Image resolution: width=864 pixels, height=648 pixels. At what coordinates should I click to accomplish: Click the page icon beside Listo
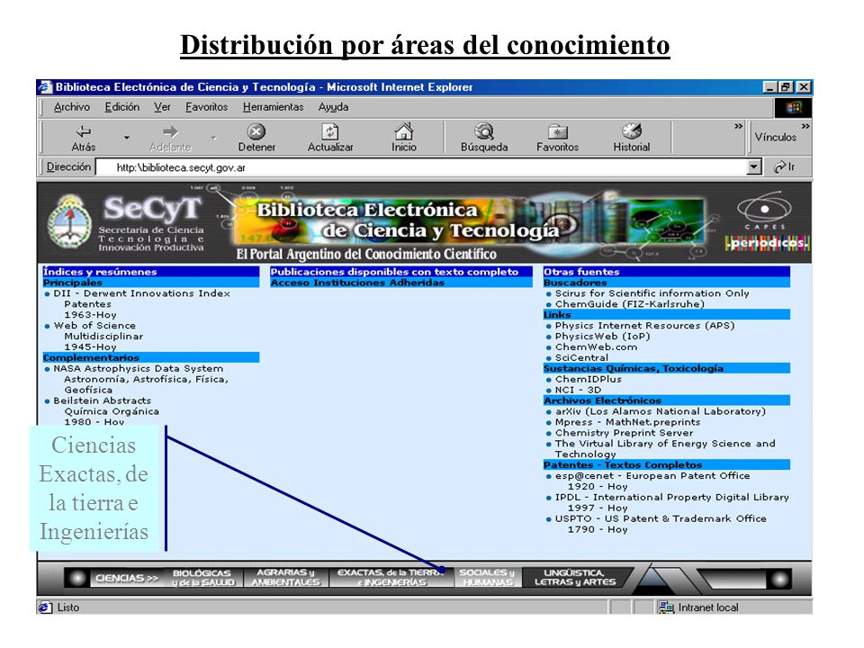click(x=45, y=607)
